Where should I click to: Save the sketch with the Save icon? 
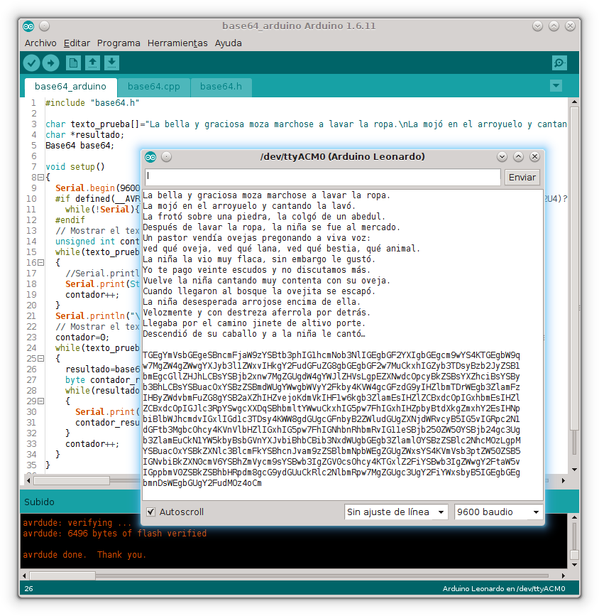(x=111, y=63)
